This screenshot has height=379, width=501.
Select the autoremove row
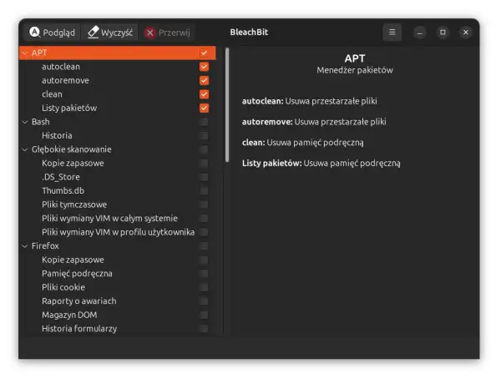118,80
